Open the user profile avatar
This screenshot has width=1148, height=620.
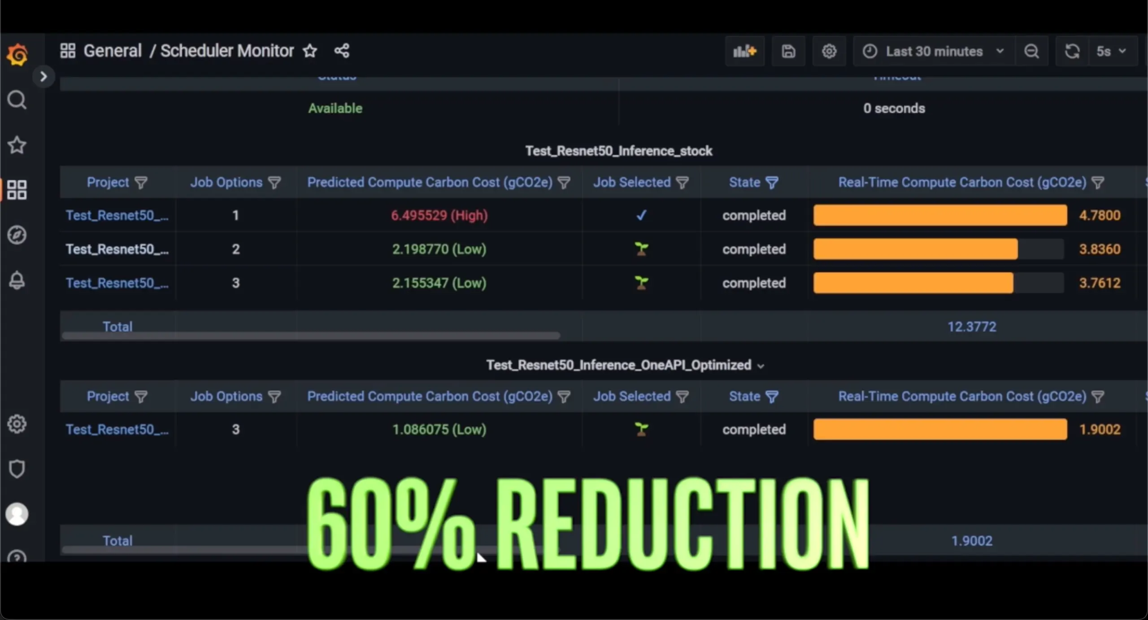(x=17, y=514)
